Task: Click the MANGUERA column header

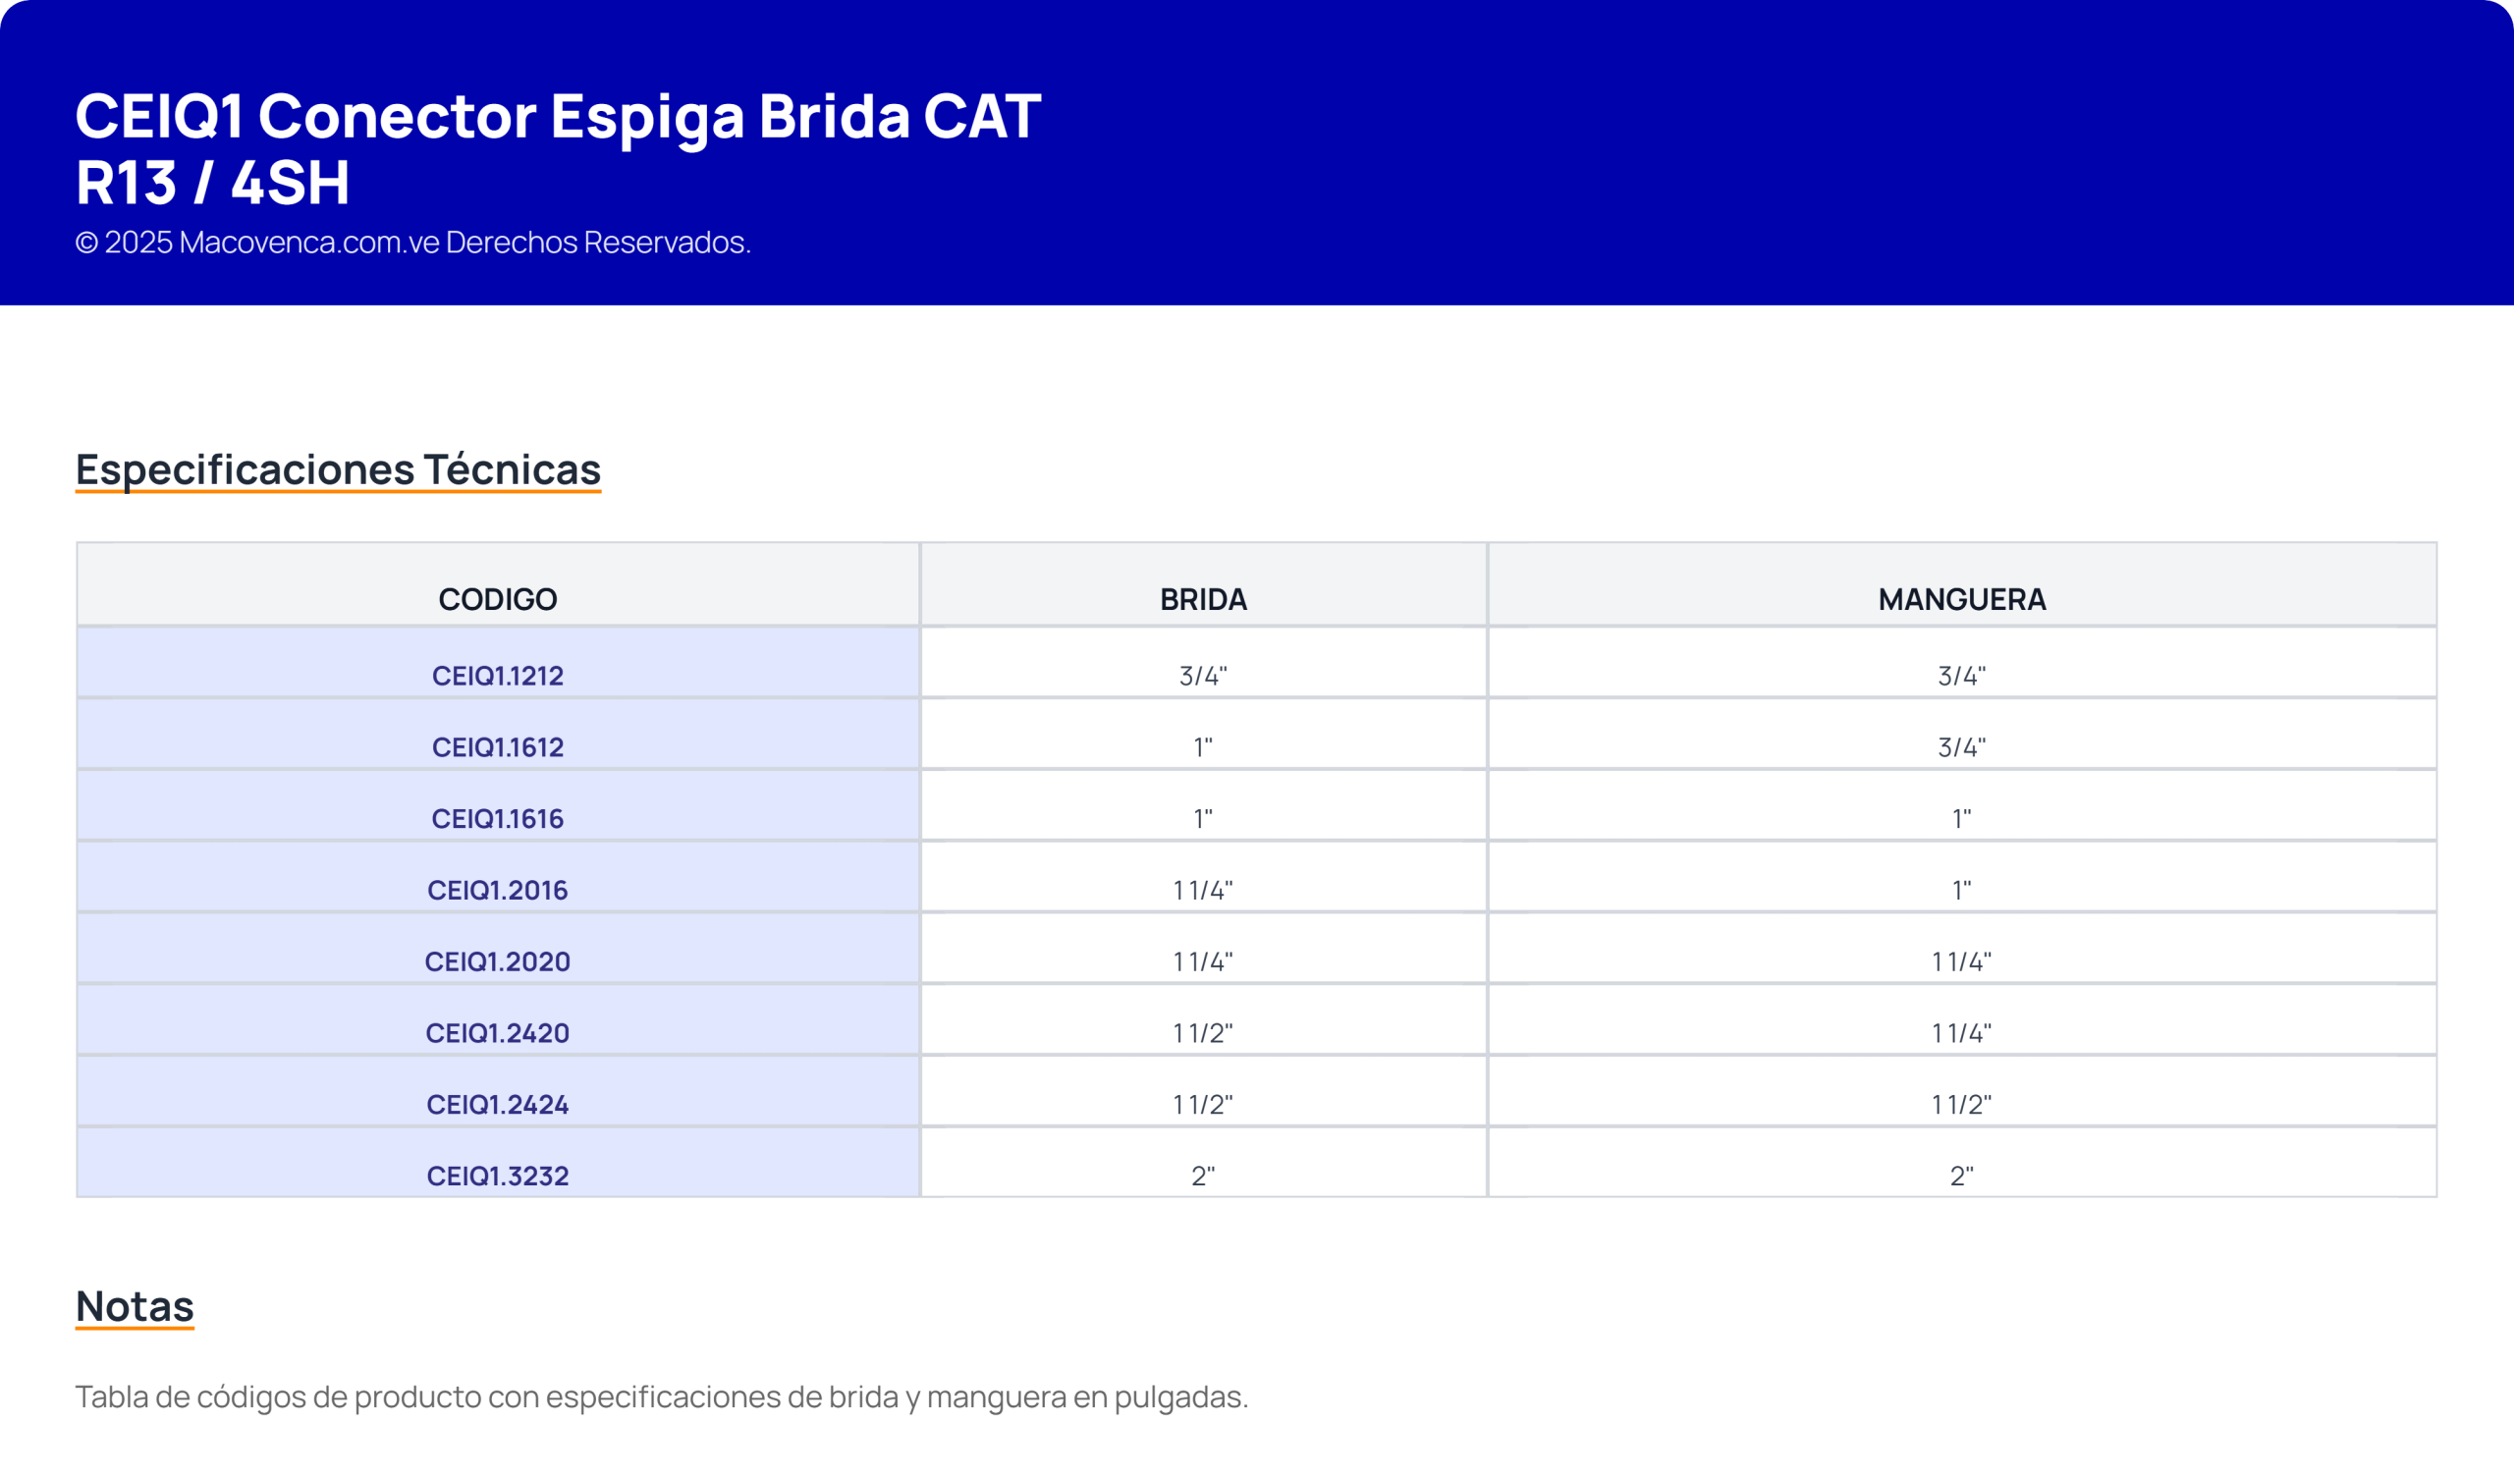Action: [x=1961, y=599]
